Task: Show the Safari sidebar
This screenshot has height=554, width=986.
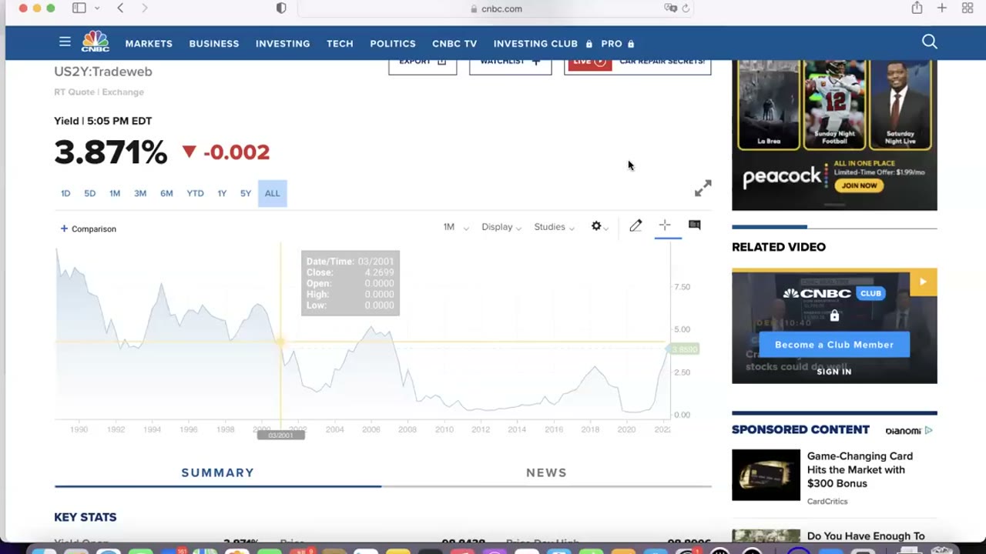Action: 79,8
